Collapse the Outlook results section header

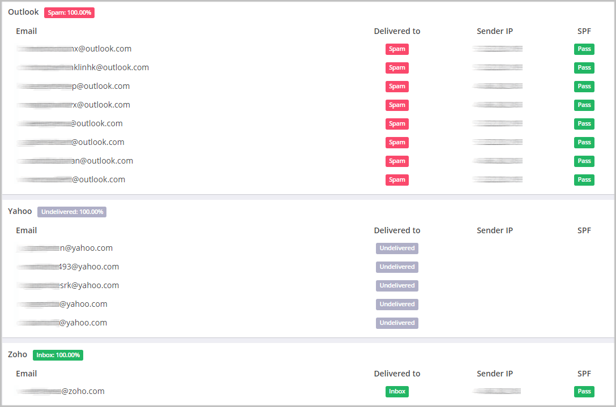click(x=23, y=11)
